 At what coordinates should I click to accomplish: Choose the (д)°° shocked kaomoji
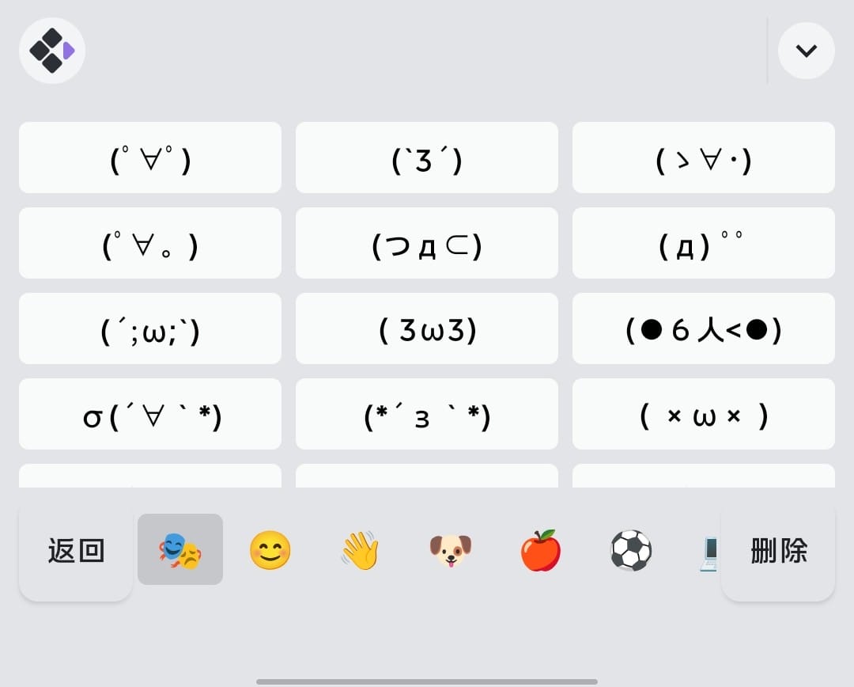coord(703,243)
